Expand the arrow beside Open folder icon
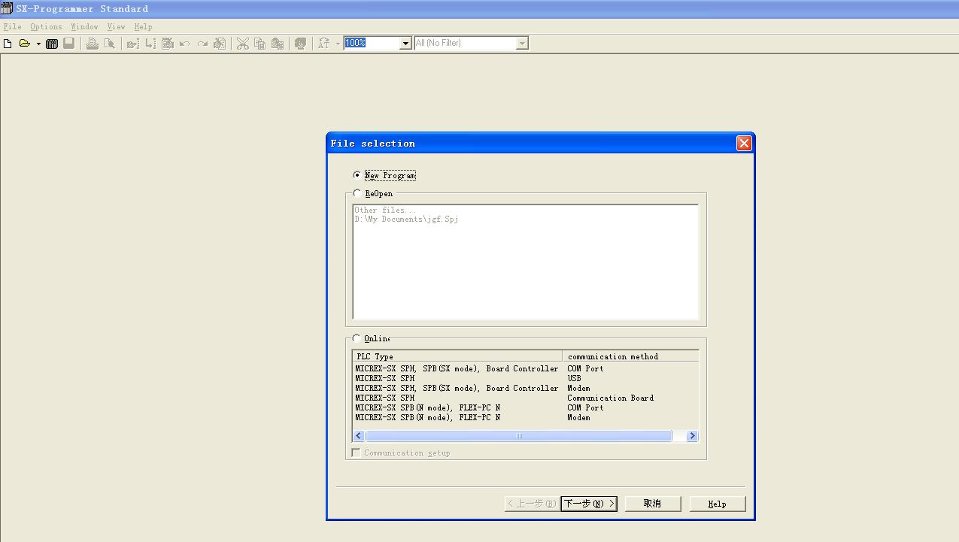 point(38,44)
